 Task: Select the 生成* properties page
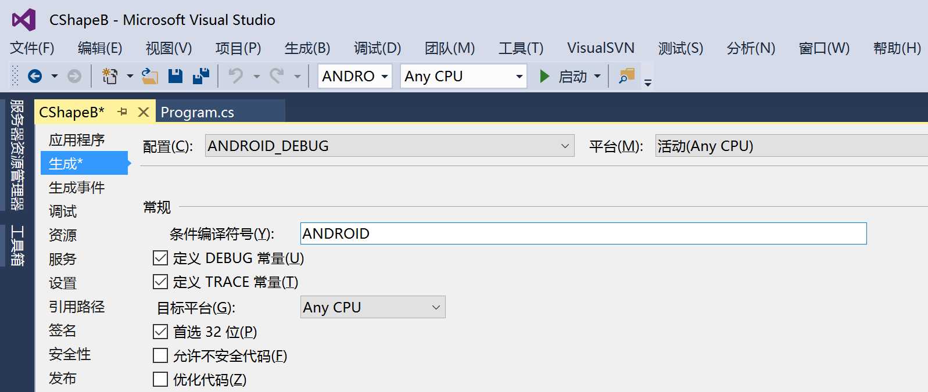tap(84, 163)
